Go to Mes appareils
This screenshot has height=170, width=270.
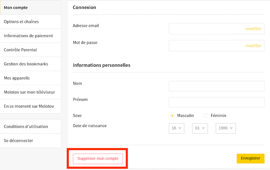pyautogui.click(x=30, y=78)
